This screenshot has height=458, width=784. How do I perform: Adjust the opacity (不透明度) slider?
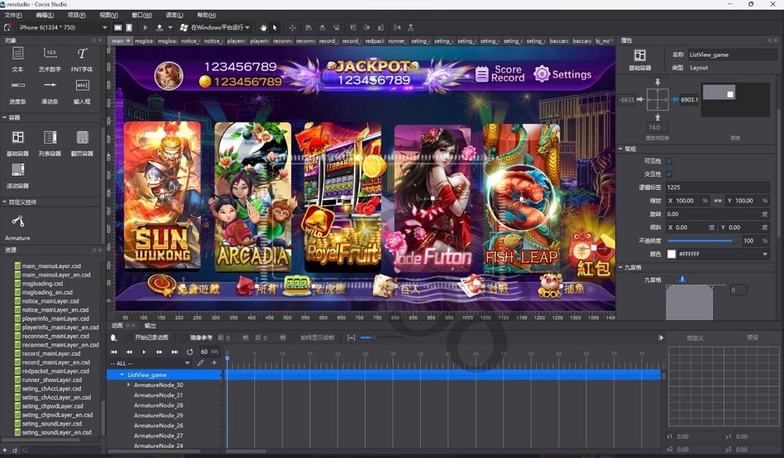click(x=703, y=240)
